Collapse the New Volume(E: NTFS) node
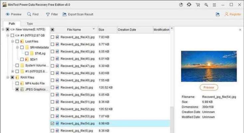Image resolution: width=244 pixels, height=133 pixels. click(3, 29)
